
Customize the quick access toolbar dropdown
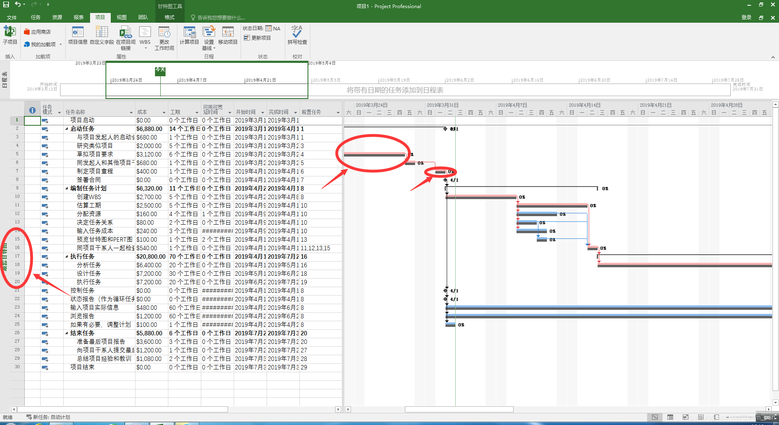(x=48, y=4)
